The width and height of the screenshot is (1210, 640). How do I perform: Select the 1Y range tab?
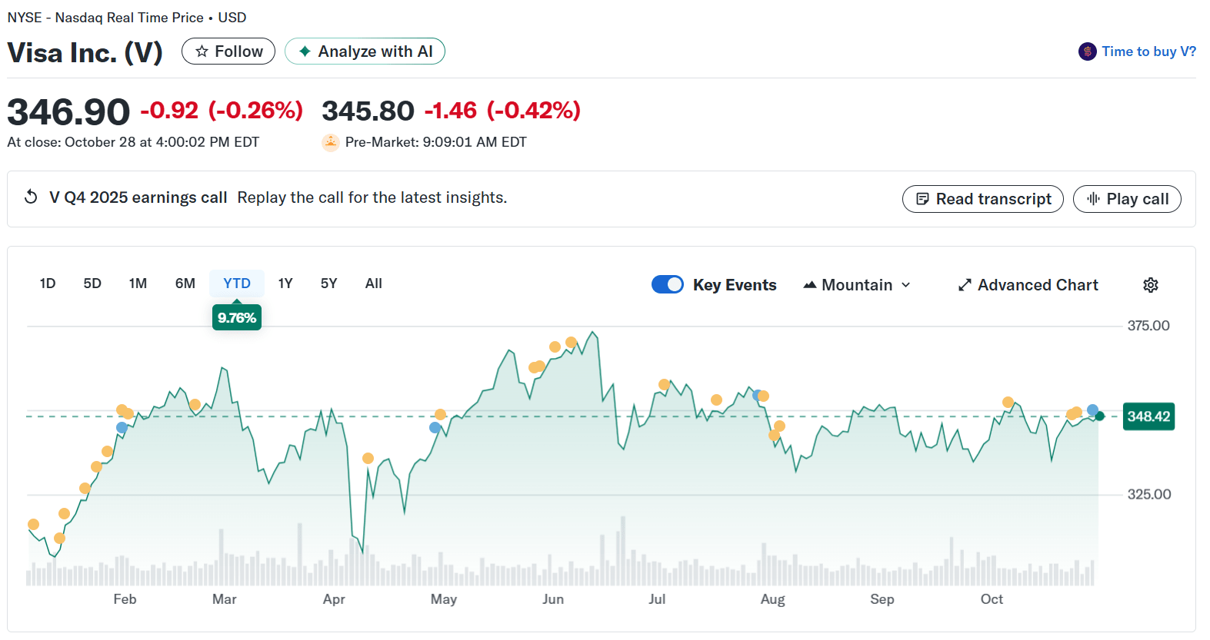point(285,284)
